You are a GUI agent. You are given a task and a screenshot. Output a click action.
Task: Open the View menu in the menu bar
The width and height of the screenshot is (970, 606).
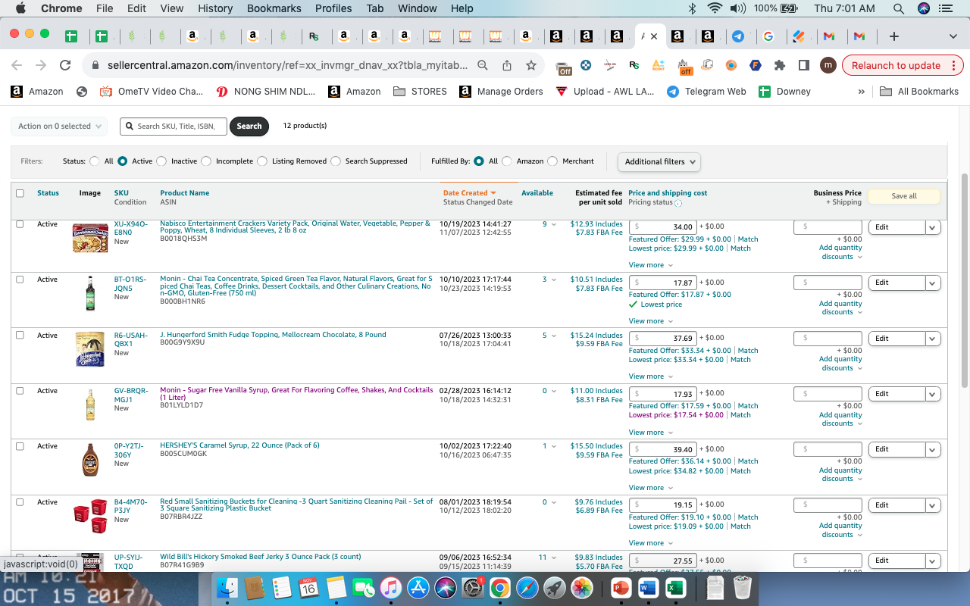coord(172,8)
